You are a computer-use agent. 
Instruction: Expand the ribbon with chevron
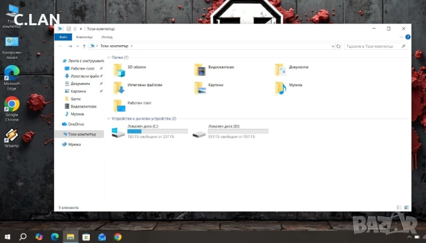[x=401, y=37]
